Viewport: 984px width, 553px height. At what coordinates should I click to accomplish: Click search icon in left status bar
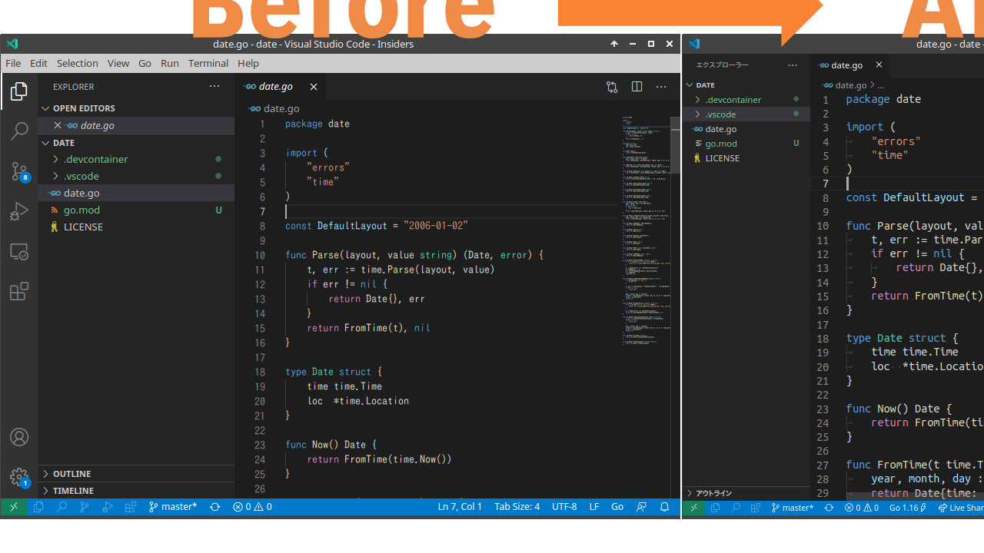[x=61, y=507]
